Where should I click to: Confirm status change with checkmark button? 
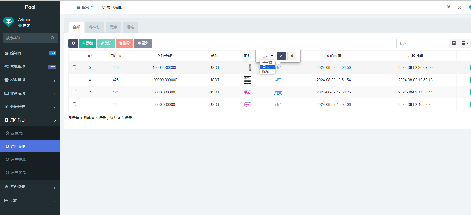tap(281, 56)
